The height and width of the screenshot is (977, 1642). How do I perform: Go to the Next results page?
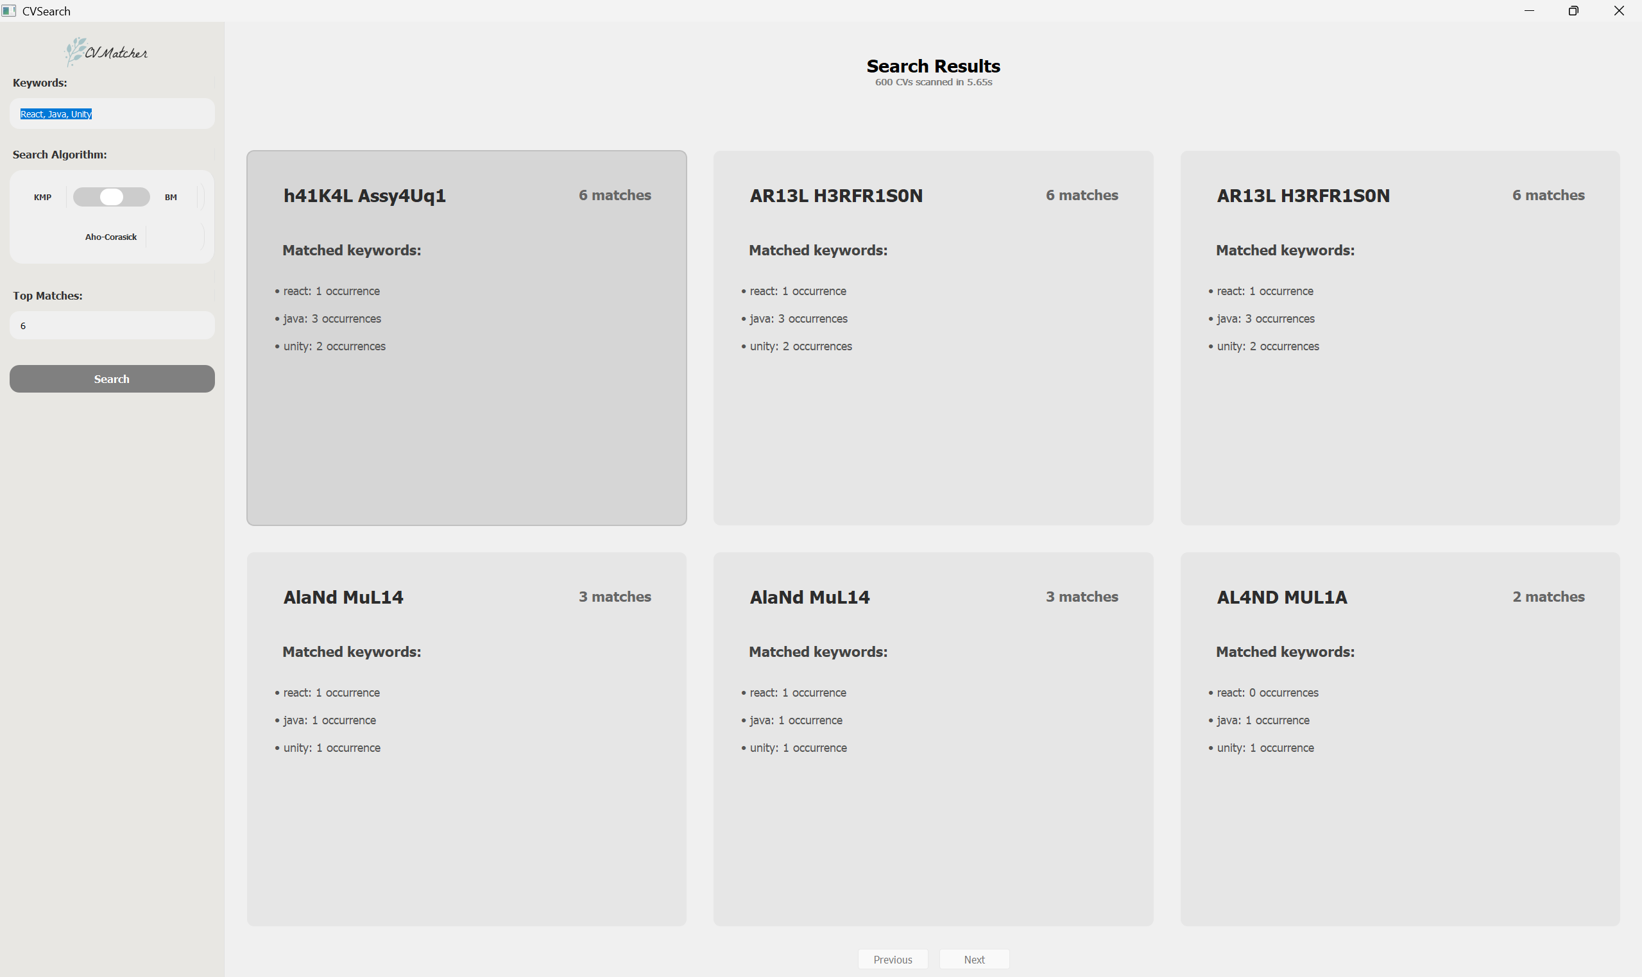(974, 959)
